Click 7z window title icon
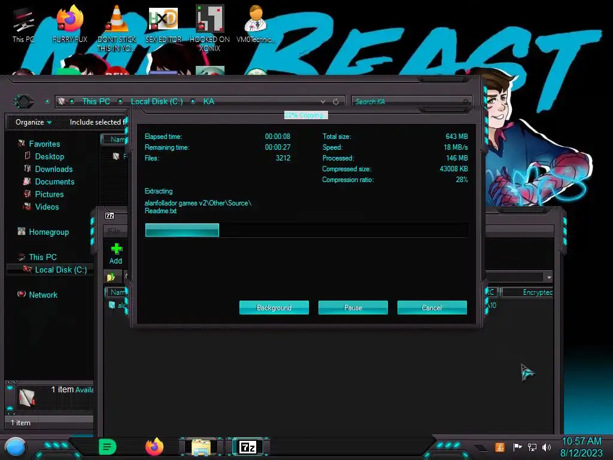This screenshot has width=613, height=460. tap(110, 216)
